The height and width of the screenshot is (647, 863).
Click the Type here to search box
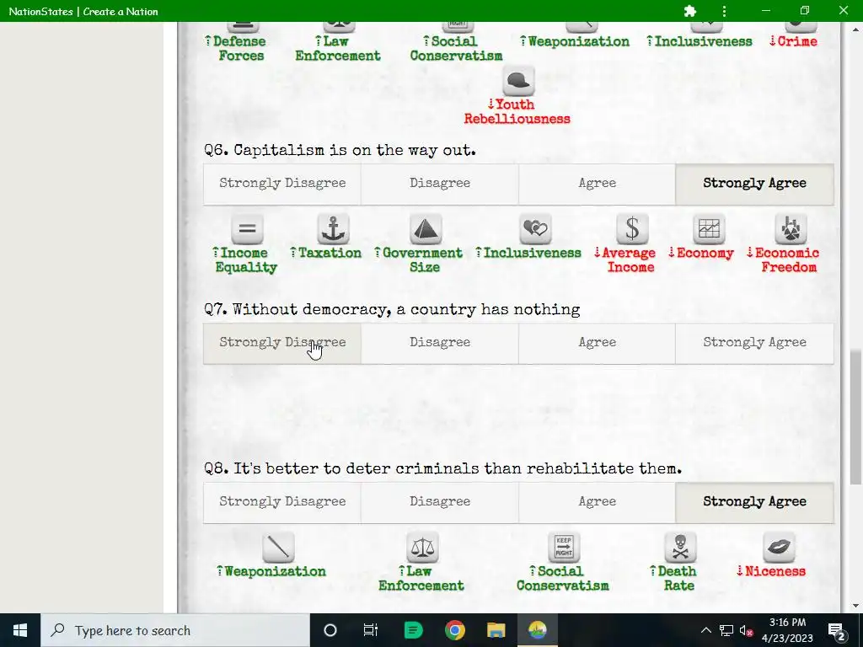click(x=175, y=630)
